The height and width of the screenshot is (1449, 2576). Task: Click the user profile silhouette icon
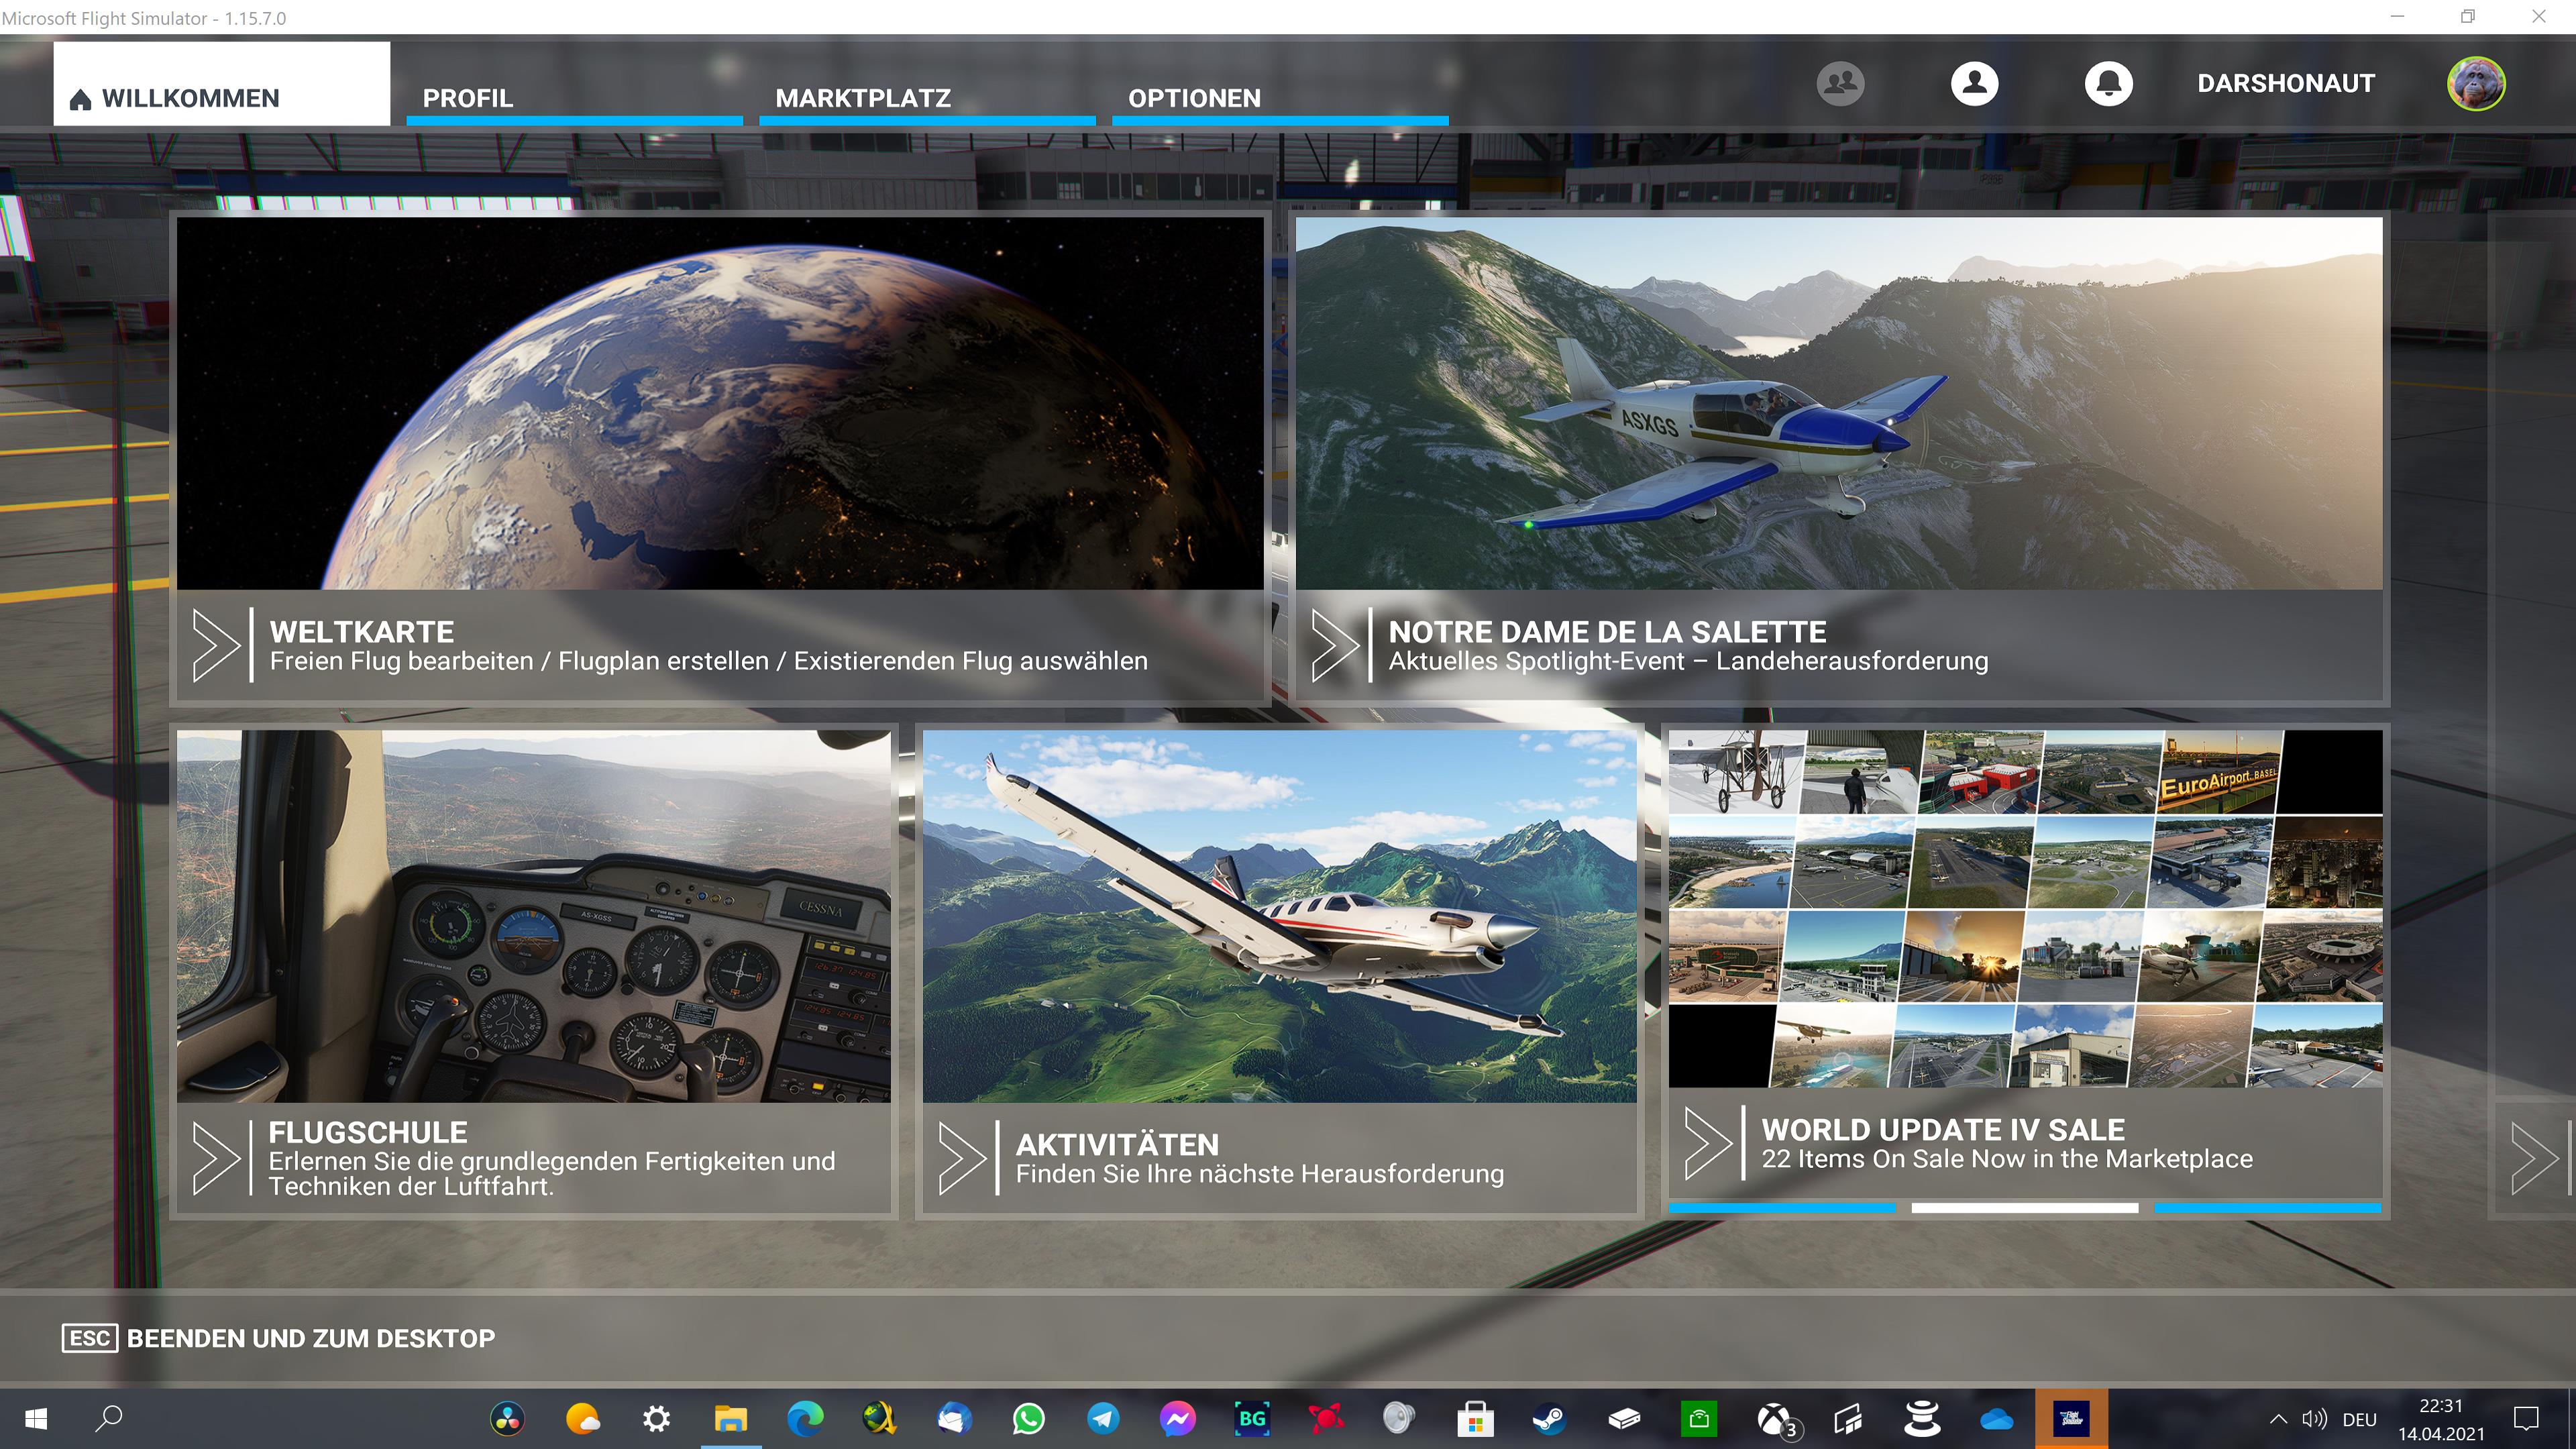pyautogui.click(x=1974, y=83)
